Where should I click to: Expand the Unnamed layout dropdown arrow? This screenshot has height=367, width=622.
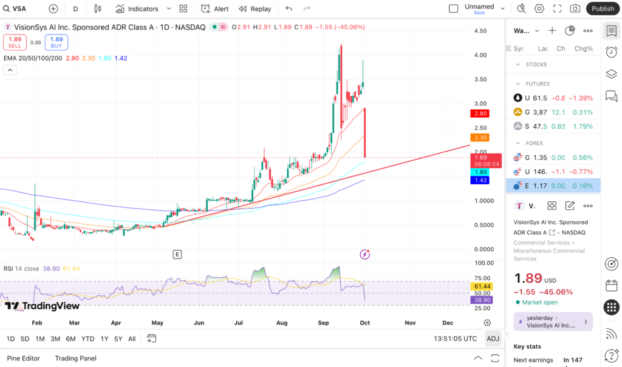(502, 8)
